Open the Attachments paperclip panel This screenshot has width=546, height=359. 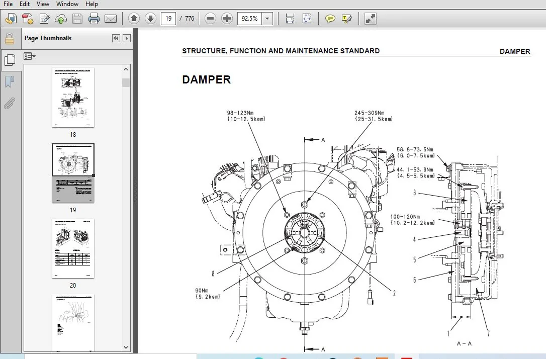[10, 104]
